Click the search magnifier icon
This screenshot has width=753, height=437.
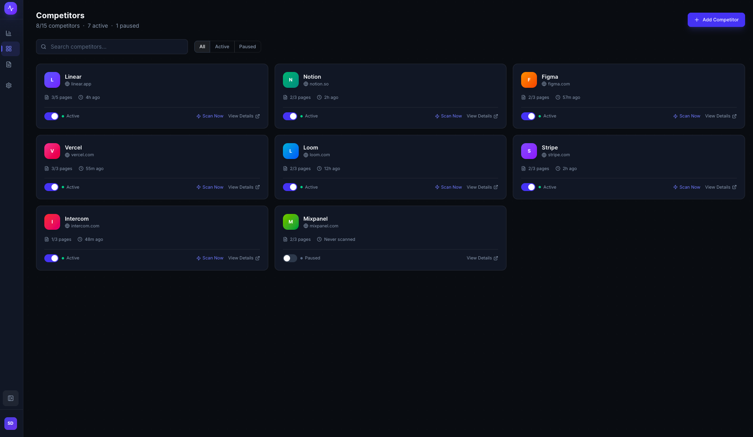pos(44,47)
